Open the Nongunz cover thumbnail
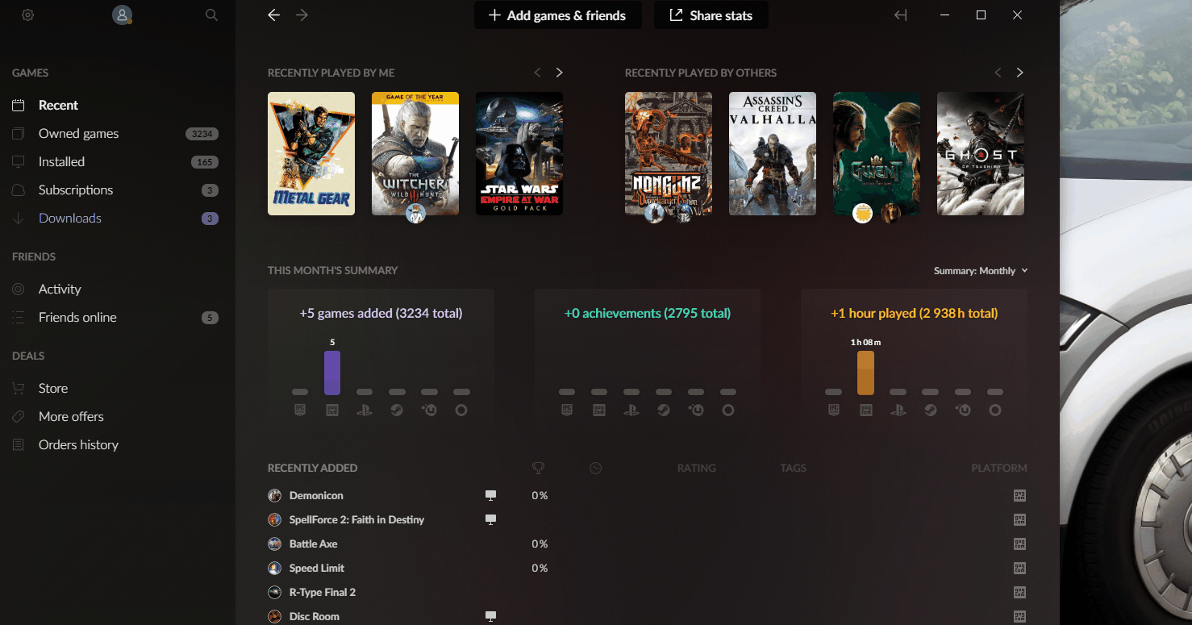The height and width of the screenshot is (625, 1192). pyautogui.click(x=669, y=153)
